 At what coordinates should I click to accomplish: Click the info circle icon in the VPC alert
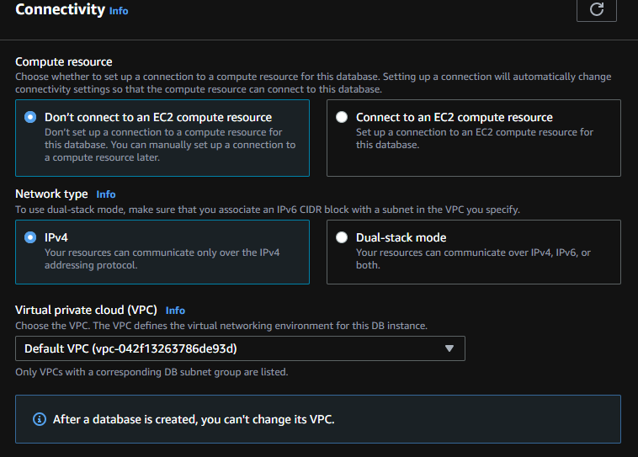tap(39, 418)
